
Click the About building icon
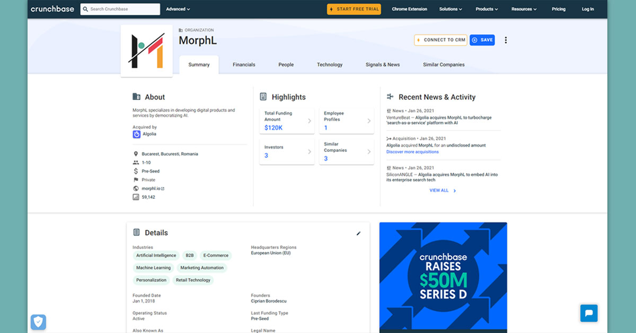[x=136, y=97]
